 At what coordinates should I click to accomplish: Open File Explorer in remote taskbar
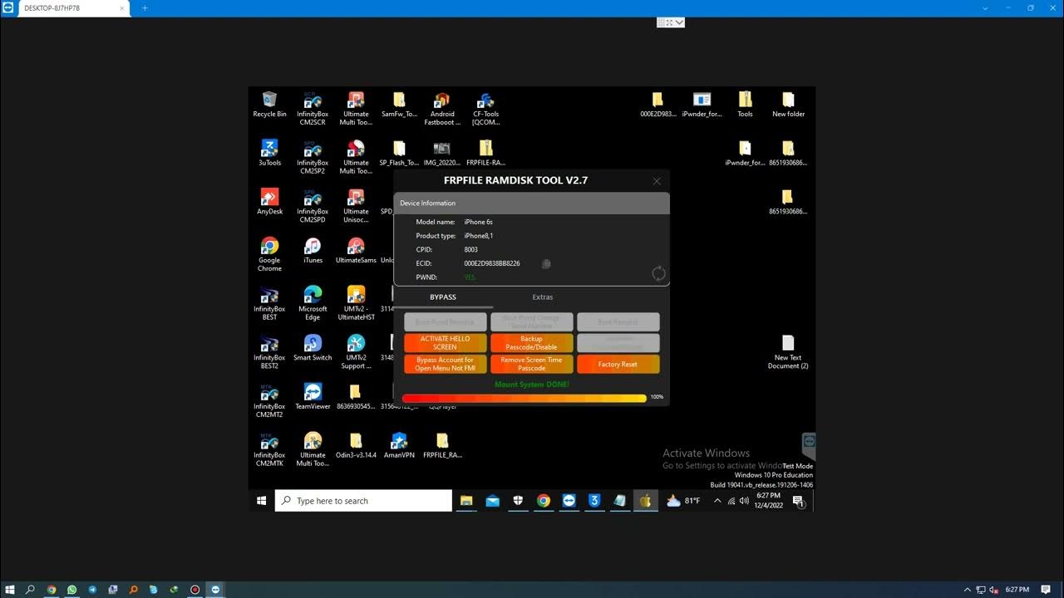[x=466, y=501]
